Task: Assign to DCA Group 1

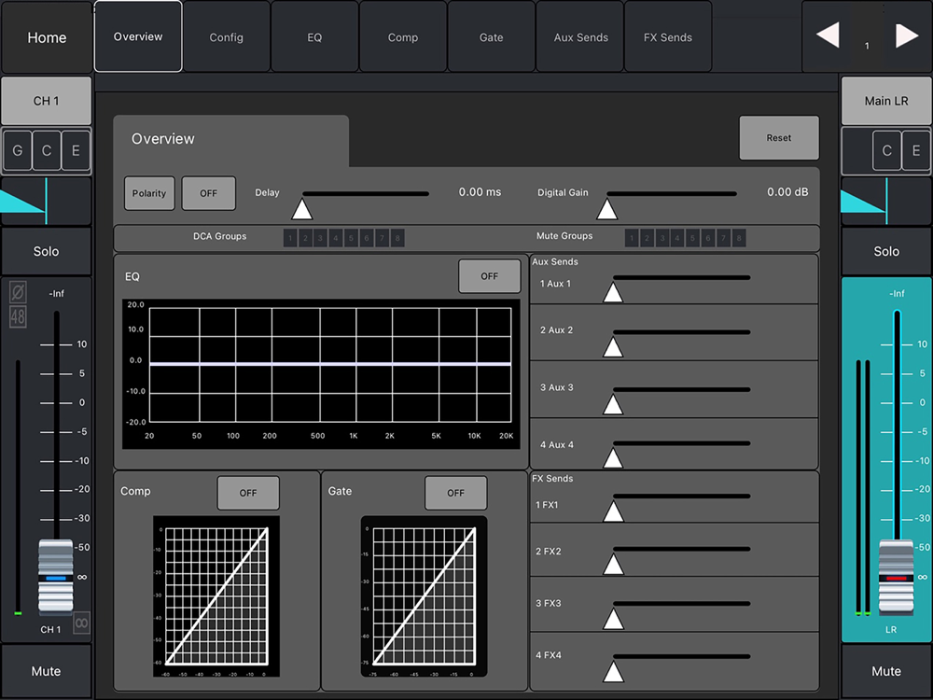Action: [290, 238]
